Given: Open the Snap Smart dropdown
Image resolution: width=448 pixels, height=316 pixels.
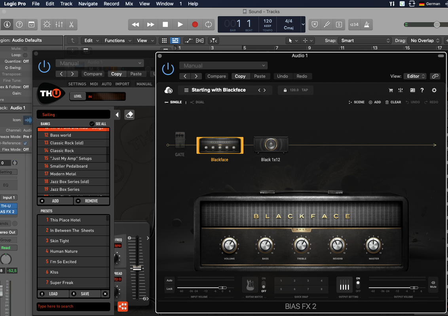Looking at the screenshot, I should 365,41.
